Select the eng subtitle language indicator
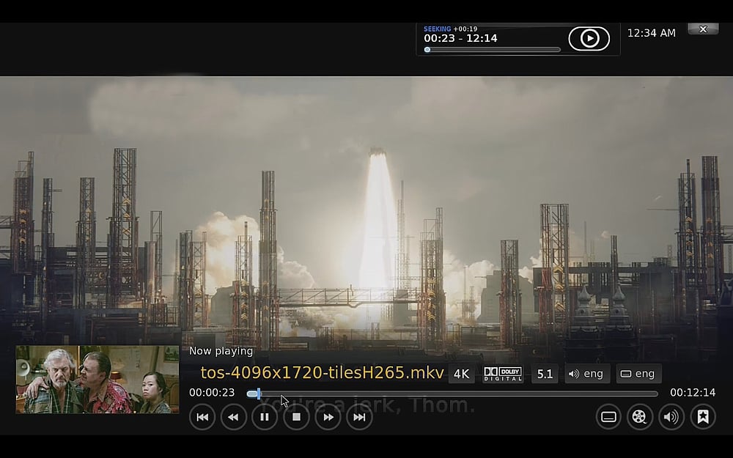Image resolution: width=733 pixels, height=458 pixels. coord(638,374)
